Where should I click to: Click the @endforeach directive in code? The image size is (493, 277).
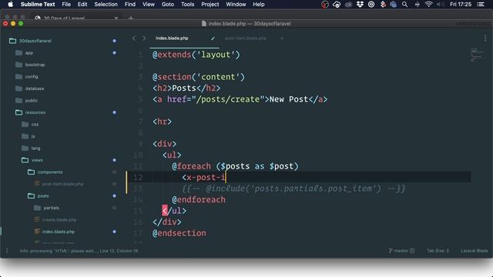coord(199,200)
